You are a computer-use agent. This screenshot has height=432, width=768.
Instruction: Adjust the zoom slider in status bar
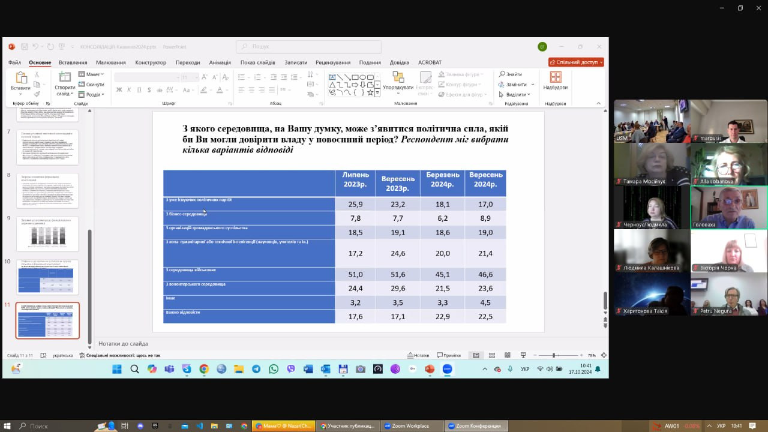(x=553, y=355)
